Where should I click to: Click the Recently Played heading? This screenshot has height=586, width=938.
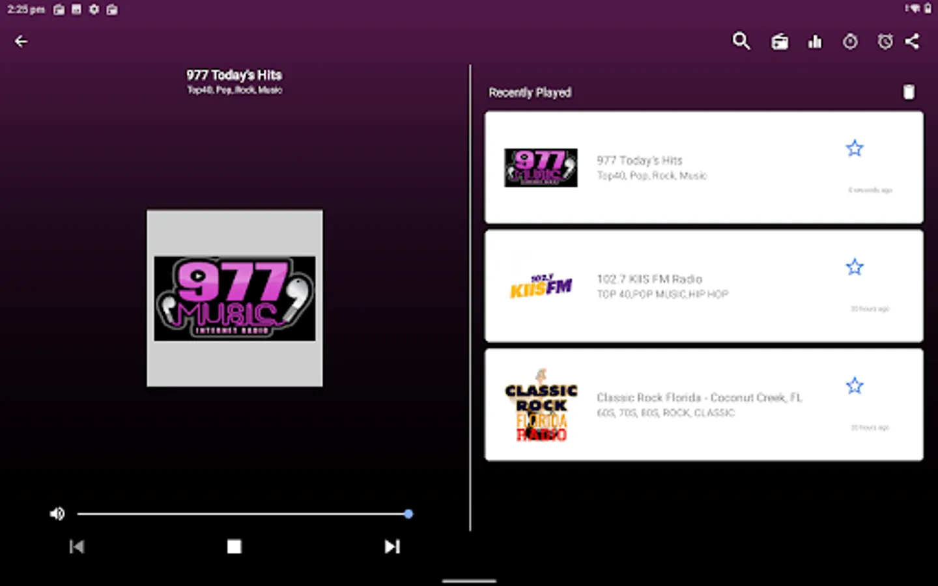point(530,92)
